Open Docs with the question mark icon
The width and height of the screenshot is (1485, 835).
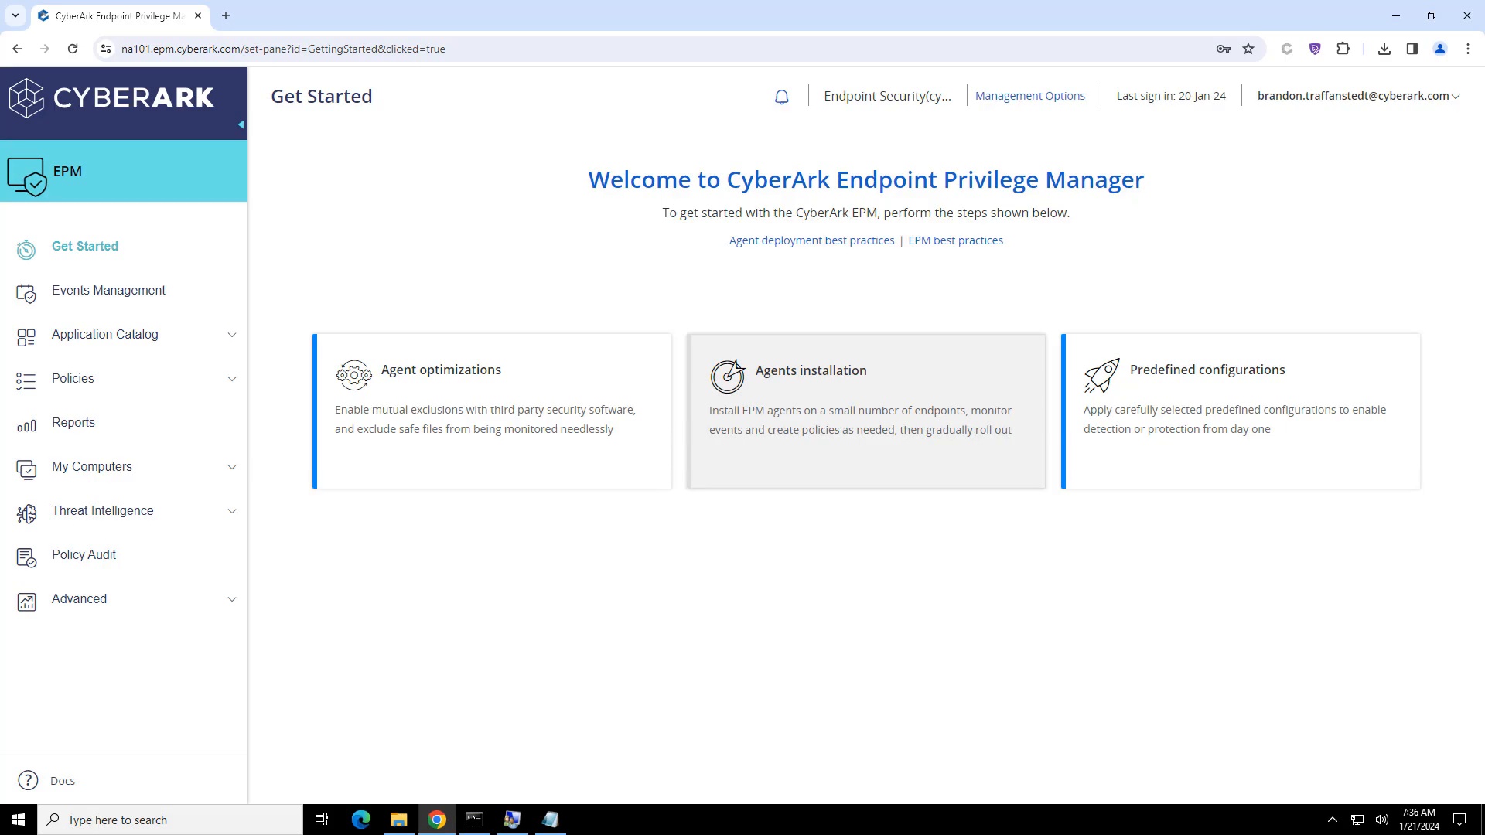pyautogui.click(x=27, y=780)
